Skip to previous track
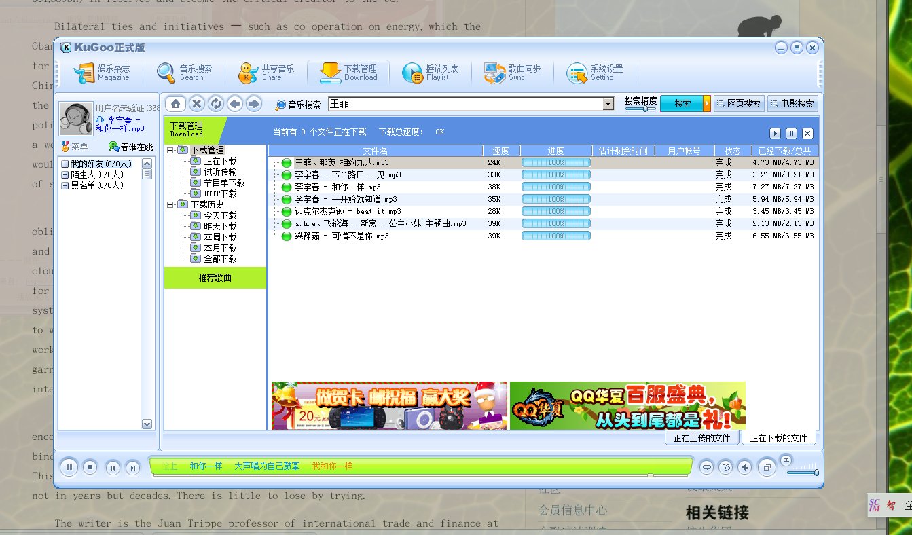 pos(113,467)
